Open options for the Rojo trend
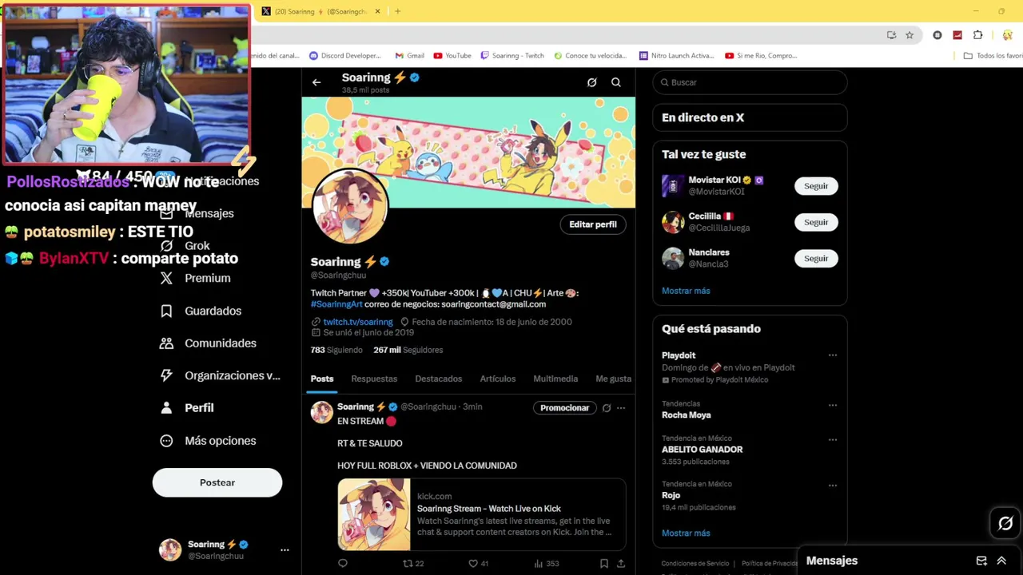 (833, 485)
